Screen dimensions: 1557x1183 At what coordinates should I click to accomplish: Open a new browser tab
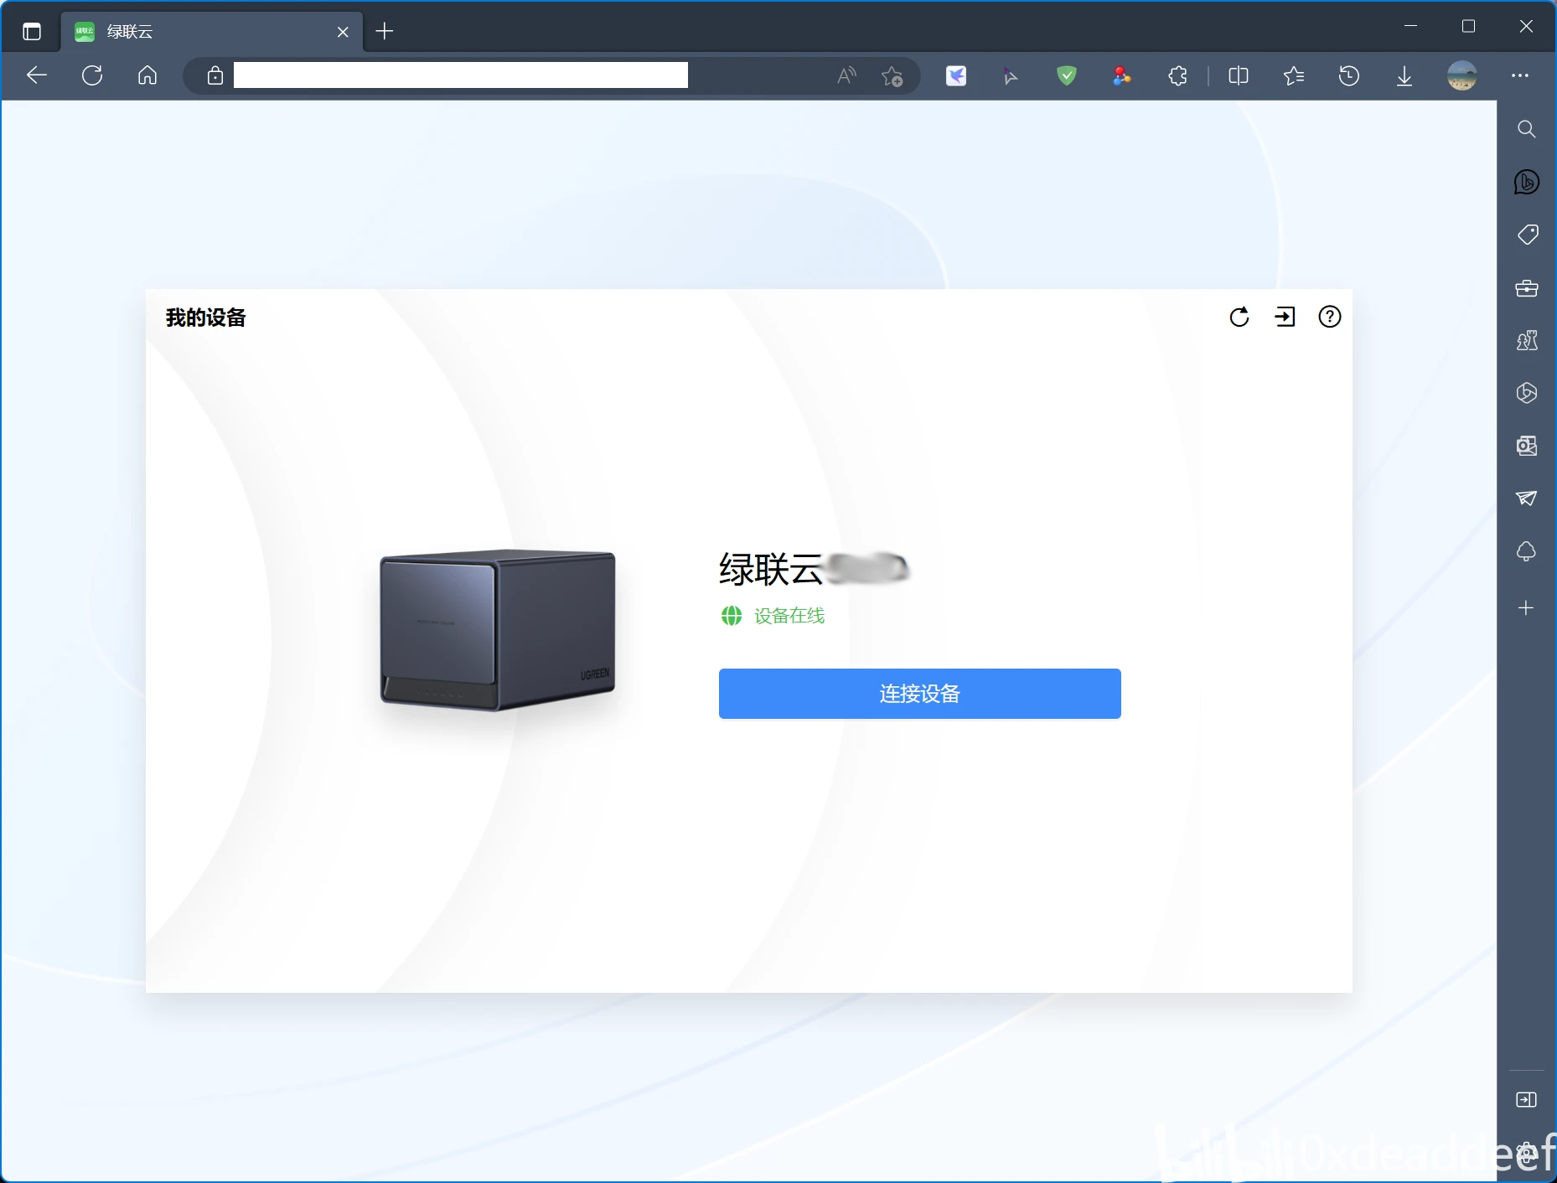coord(385,32)
